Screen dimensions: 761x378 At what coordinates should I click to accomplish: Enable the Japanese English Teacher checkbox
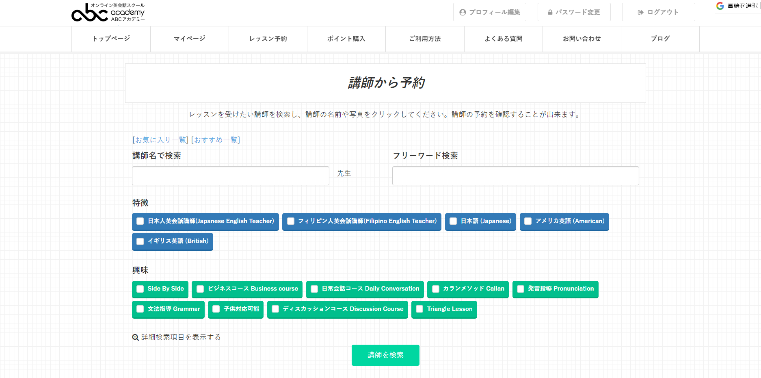pyautogui.click(x=140, y=221)
